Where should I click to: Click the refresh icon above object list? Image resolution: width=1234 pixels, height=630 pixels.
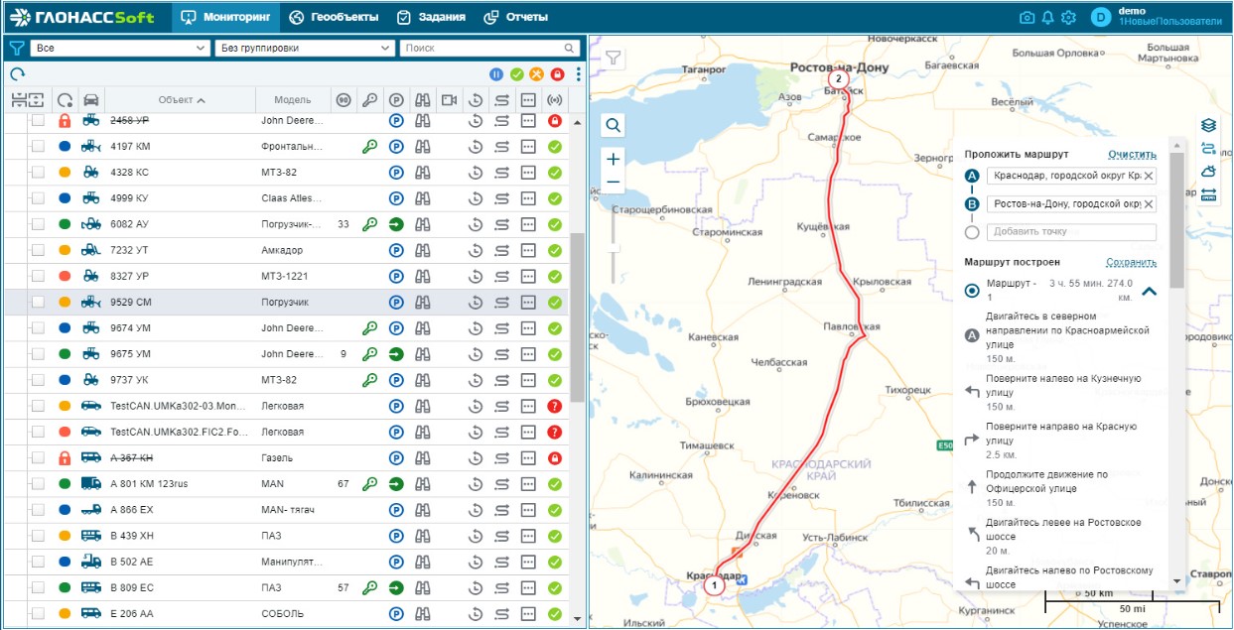tap(17, 73)
